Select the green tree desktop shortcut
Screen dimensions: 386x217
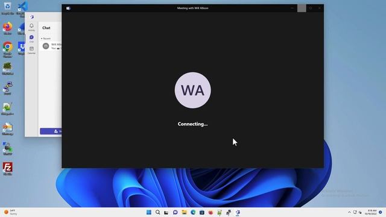point(7,69)
